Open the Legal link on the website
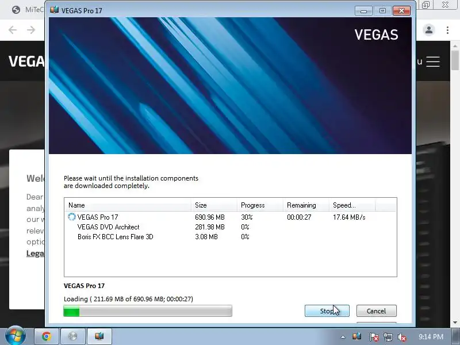 click(x=35, y=253)
